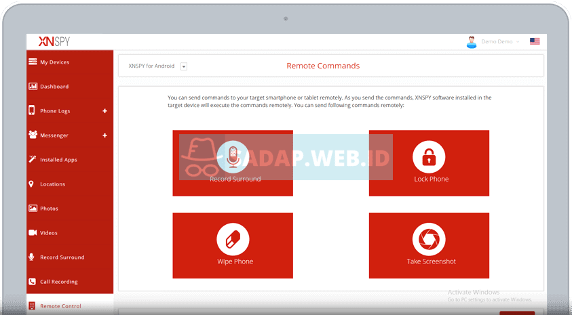Click the Videos camera icon
The width and height of the screenshot is (572, 315).
pos(33,232)
